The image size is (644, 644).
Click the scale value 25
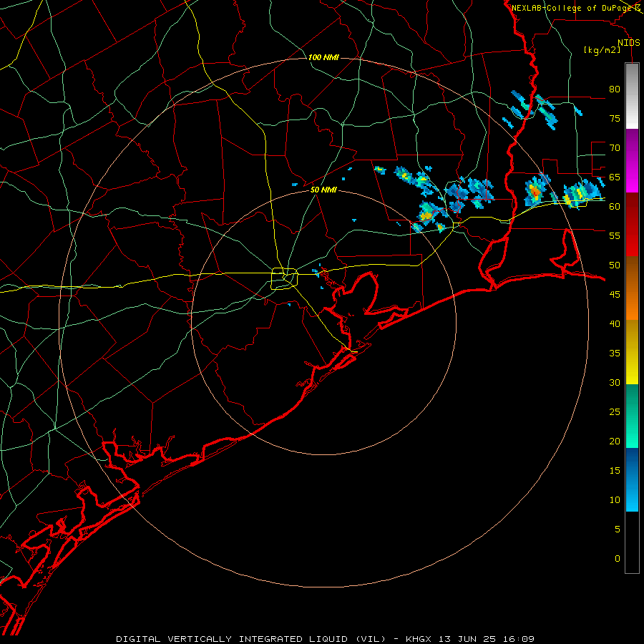(615, 412)
